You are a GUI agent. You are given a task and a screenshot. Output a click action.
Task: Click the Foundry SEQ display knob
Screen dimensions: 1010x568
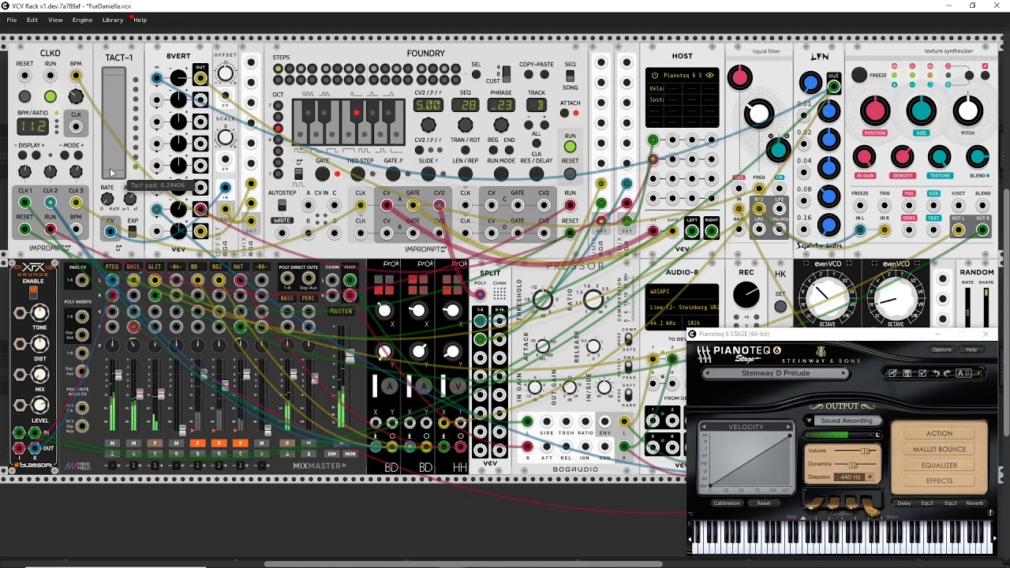(x=466, y=125)
